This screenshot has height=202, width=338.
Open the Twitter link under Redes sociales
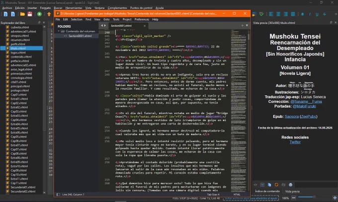[x=295, y=142]
